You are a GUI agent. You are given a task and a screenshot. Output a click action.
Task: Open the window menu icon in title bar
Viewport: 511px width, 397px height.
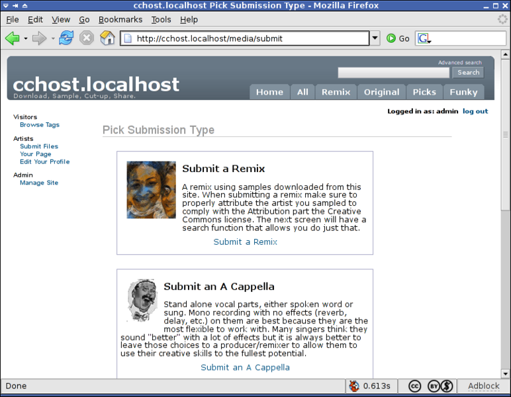click(6, 5)
